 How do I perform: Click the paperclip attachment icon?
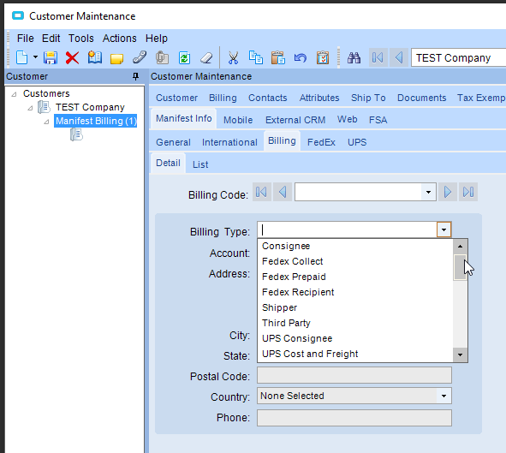tap(140, 58)
